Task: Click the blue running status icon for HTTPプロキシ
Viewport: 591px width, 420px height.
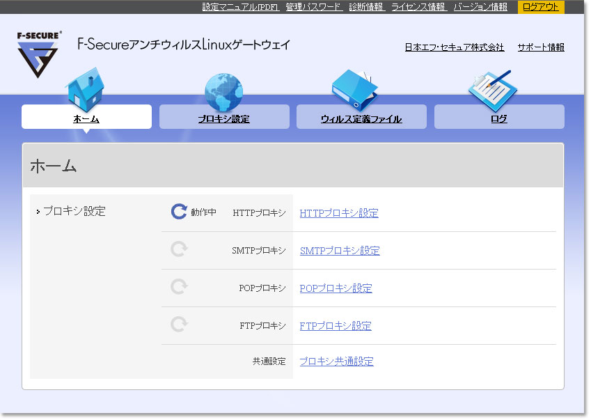Action: 179,212
